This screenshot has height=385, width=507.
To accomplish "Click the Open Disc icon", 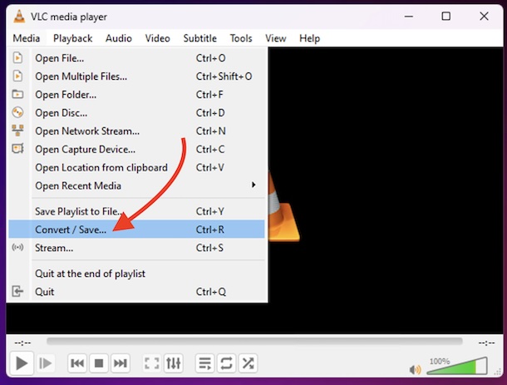I will [18, 113].
